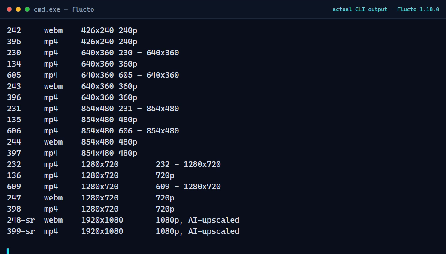
Task: Select format ID 244
Action: 14,142
